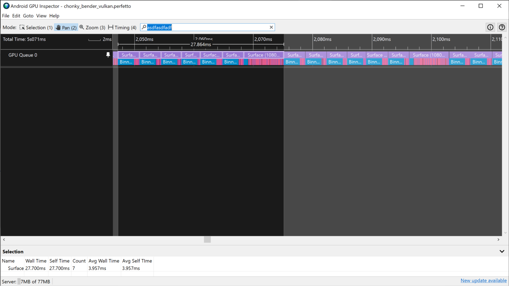509x286 pixels.
Task: Open the Edit menu
Action: tap(16, 16)
